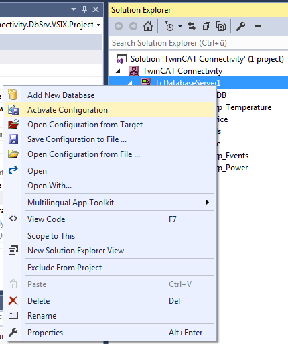Focus the Search Solution Explorer field
The width and height of the screenshot is (288, 344).
tap(198, 43)
